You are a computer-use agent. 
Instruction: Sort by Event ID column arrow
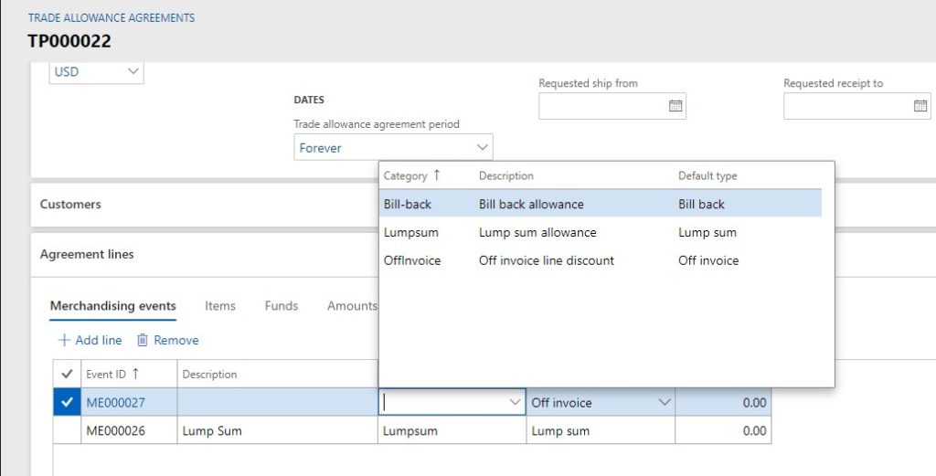pos(136,374)
